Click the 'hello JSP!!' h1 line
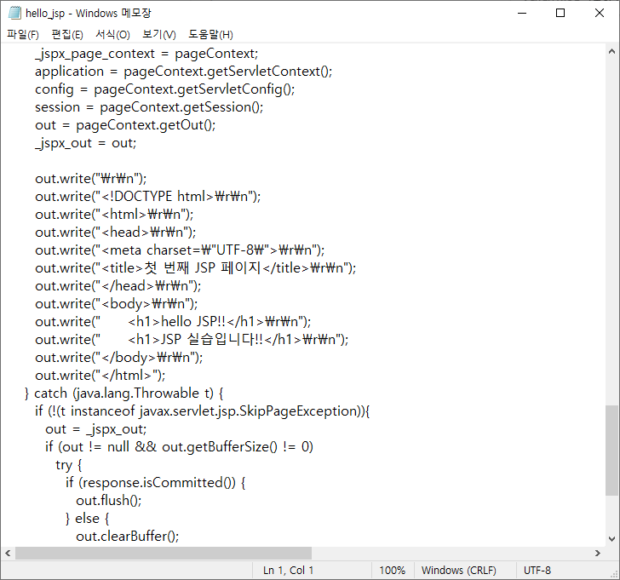Image resolution: width=620 pixels, height=580 pixels. [173, 322]
